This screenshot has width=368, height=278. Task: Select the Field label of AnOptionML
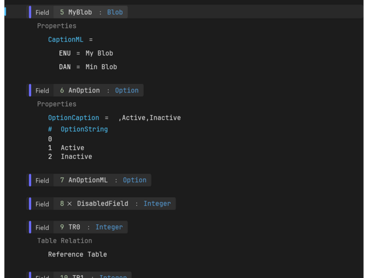(42, 181)
